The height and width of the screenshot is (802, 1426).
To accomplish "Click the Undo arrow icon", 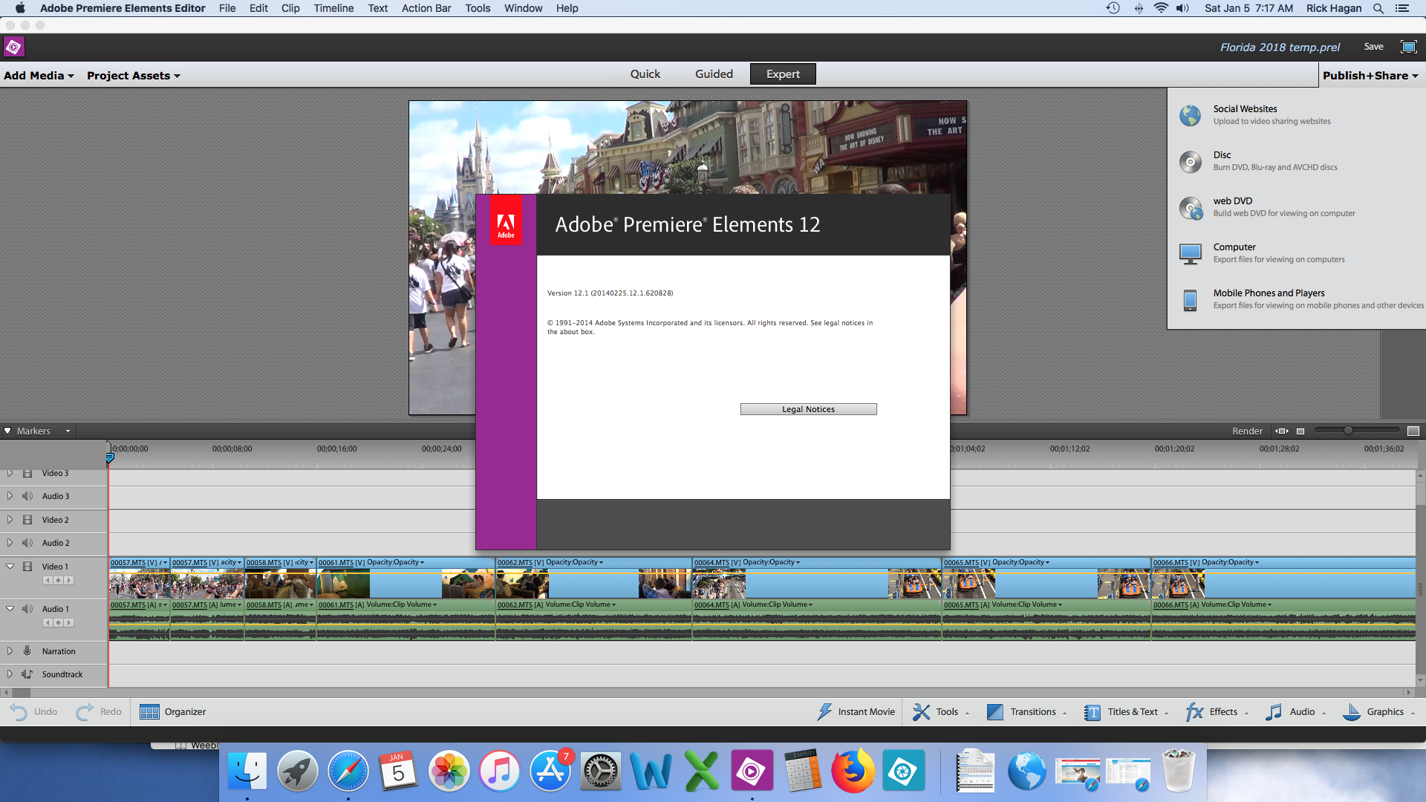I will coord(19,712).
